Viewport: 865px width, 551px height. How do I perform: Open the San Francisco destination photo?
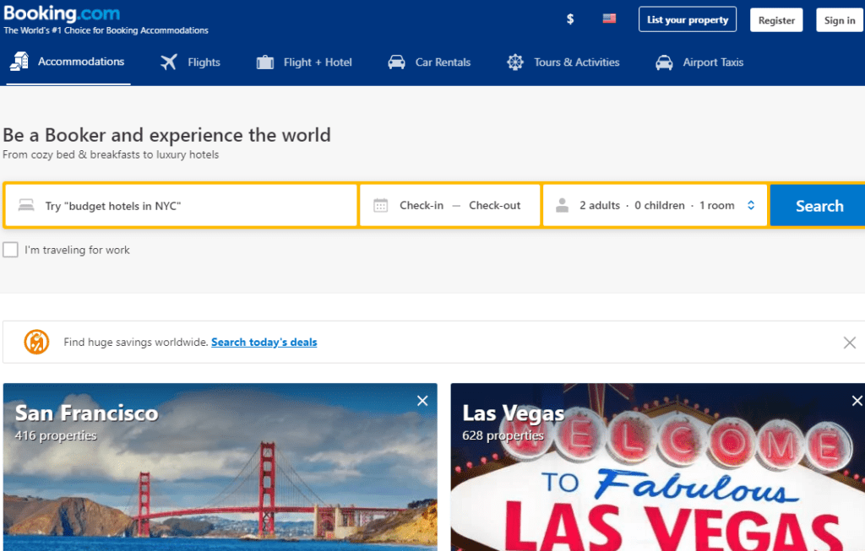click(220, 467)
